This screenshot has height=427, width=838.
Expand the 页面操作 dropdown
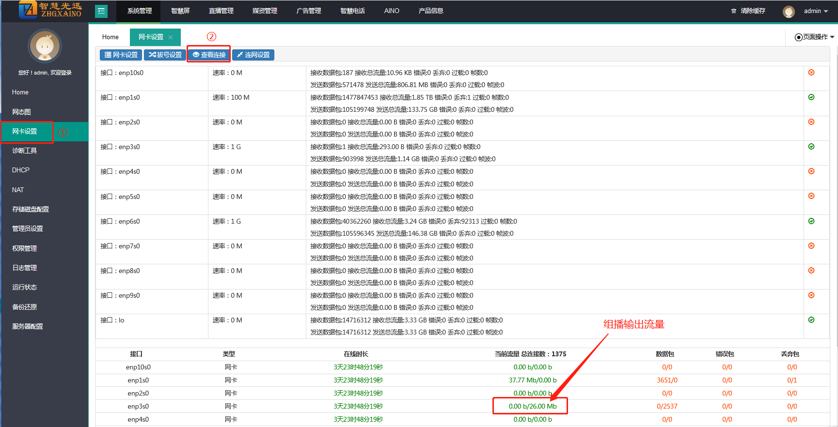(815, 37)
